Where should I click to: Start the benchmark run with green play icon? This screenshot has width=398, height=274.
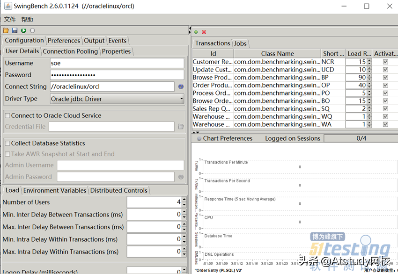(x=23, y=31)
